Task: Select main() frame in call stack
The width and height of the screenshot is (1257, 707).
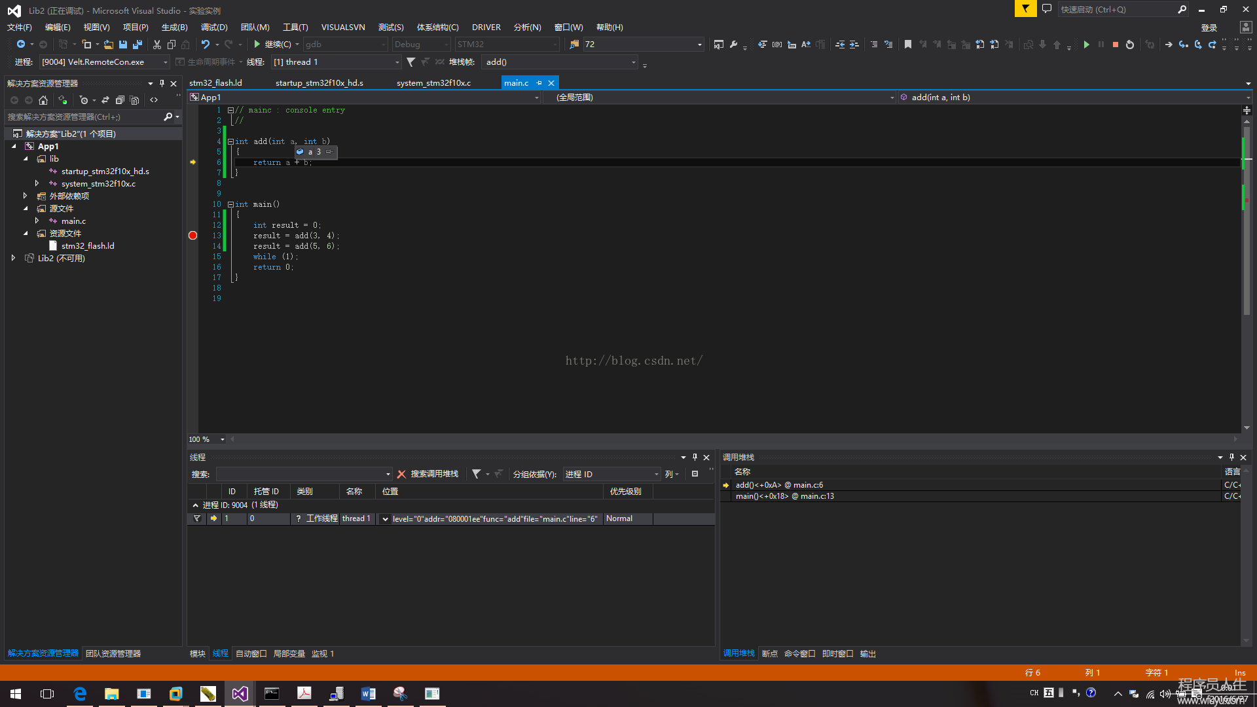Action: [x=784, y=496]
